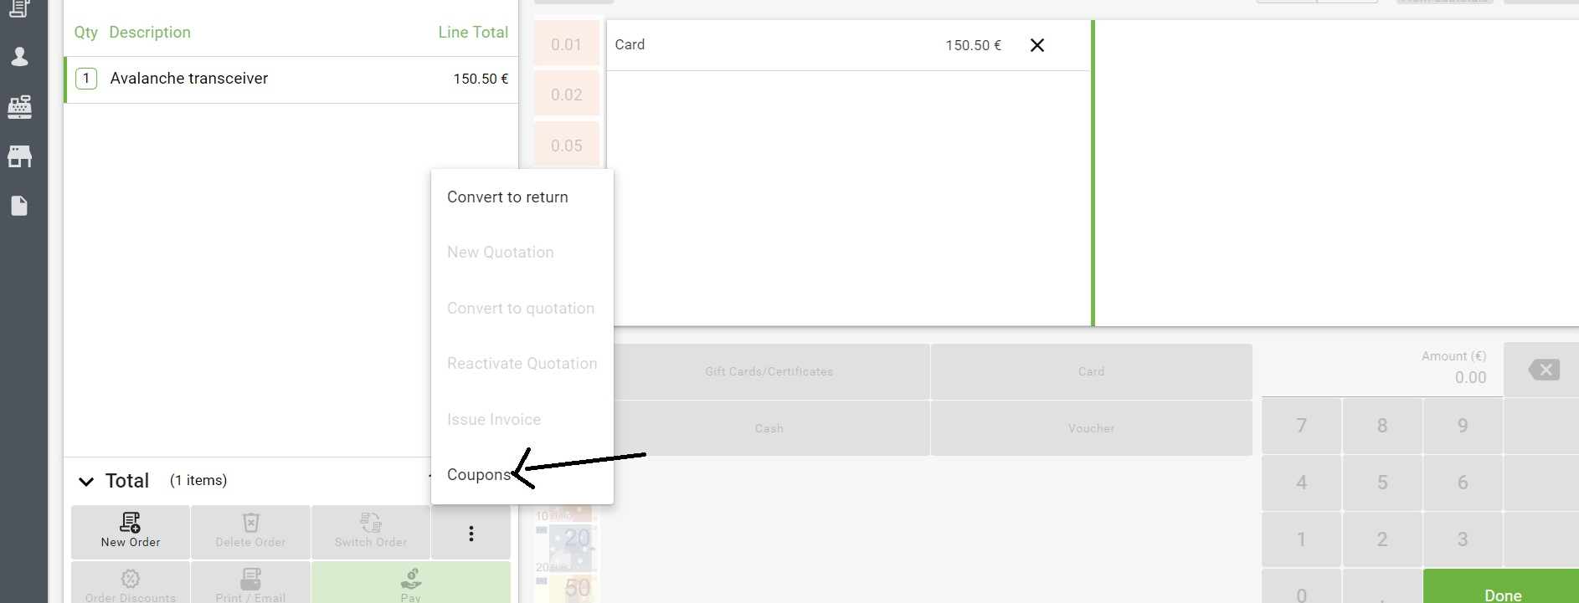The width and height of the screenshot is (1579, 603).
Task: Choose Gift Cards/Certificates payment method
Action: click(769, 371)
